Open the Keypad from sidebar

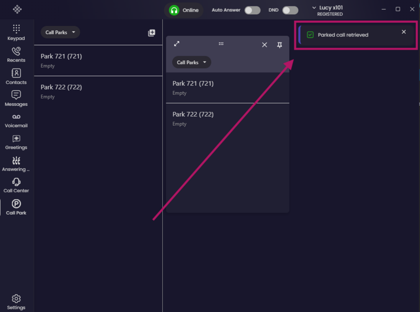point(16,33)
